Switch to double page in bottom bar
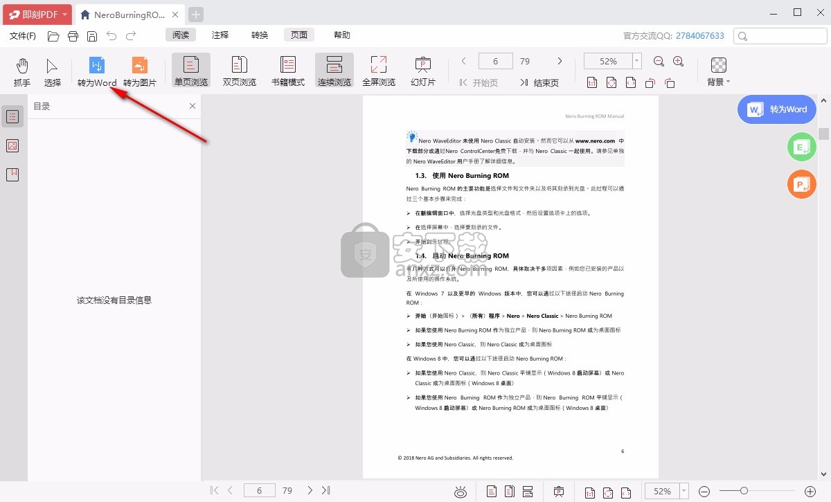Image resolution: width=831 pixels, height=502 pixels. [x=510, y=492]
